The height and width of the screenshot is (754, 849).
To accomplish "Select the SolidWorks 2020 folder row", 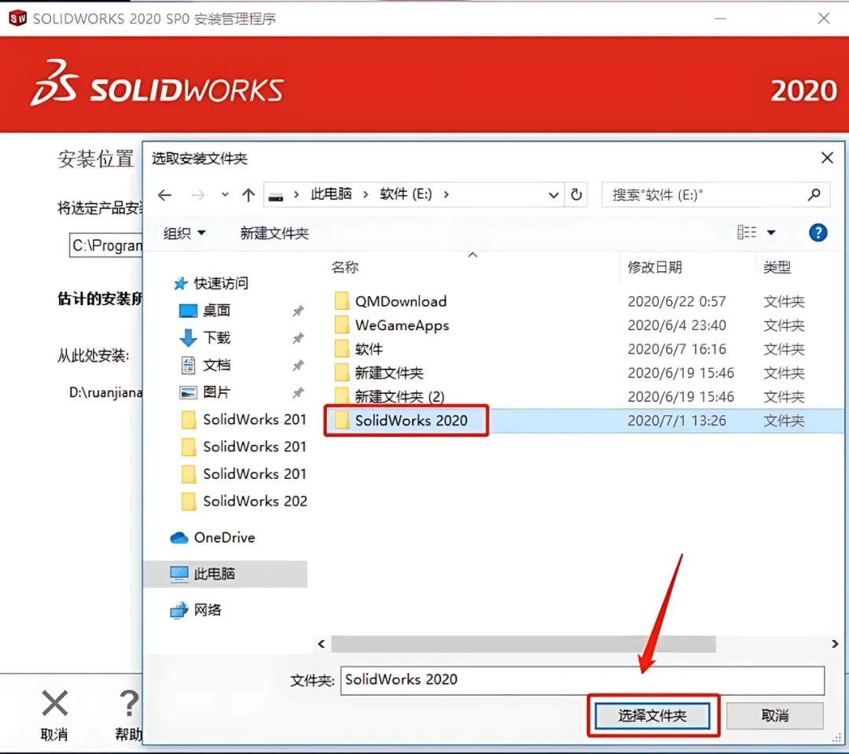I will pyautogui.click(x=584, y=421).
